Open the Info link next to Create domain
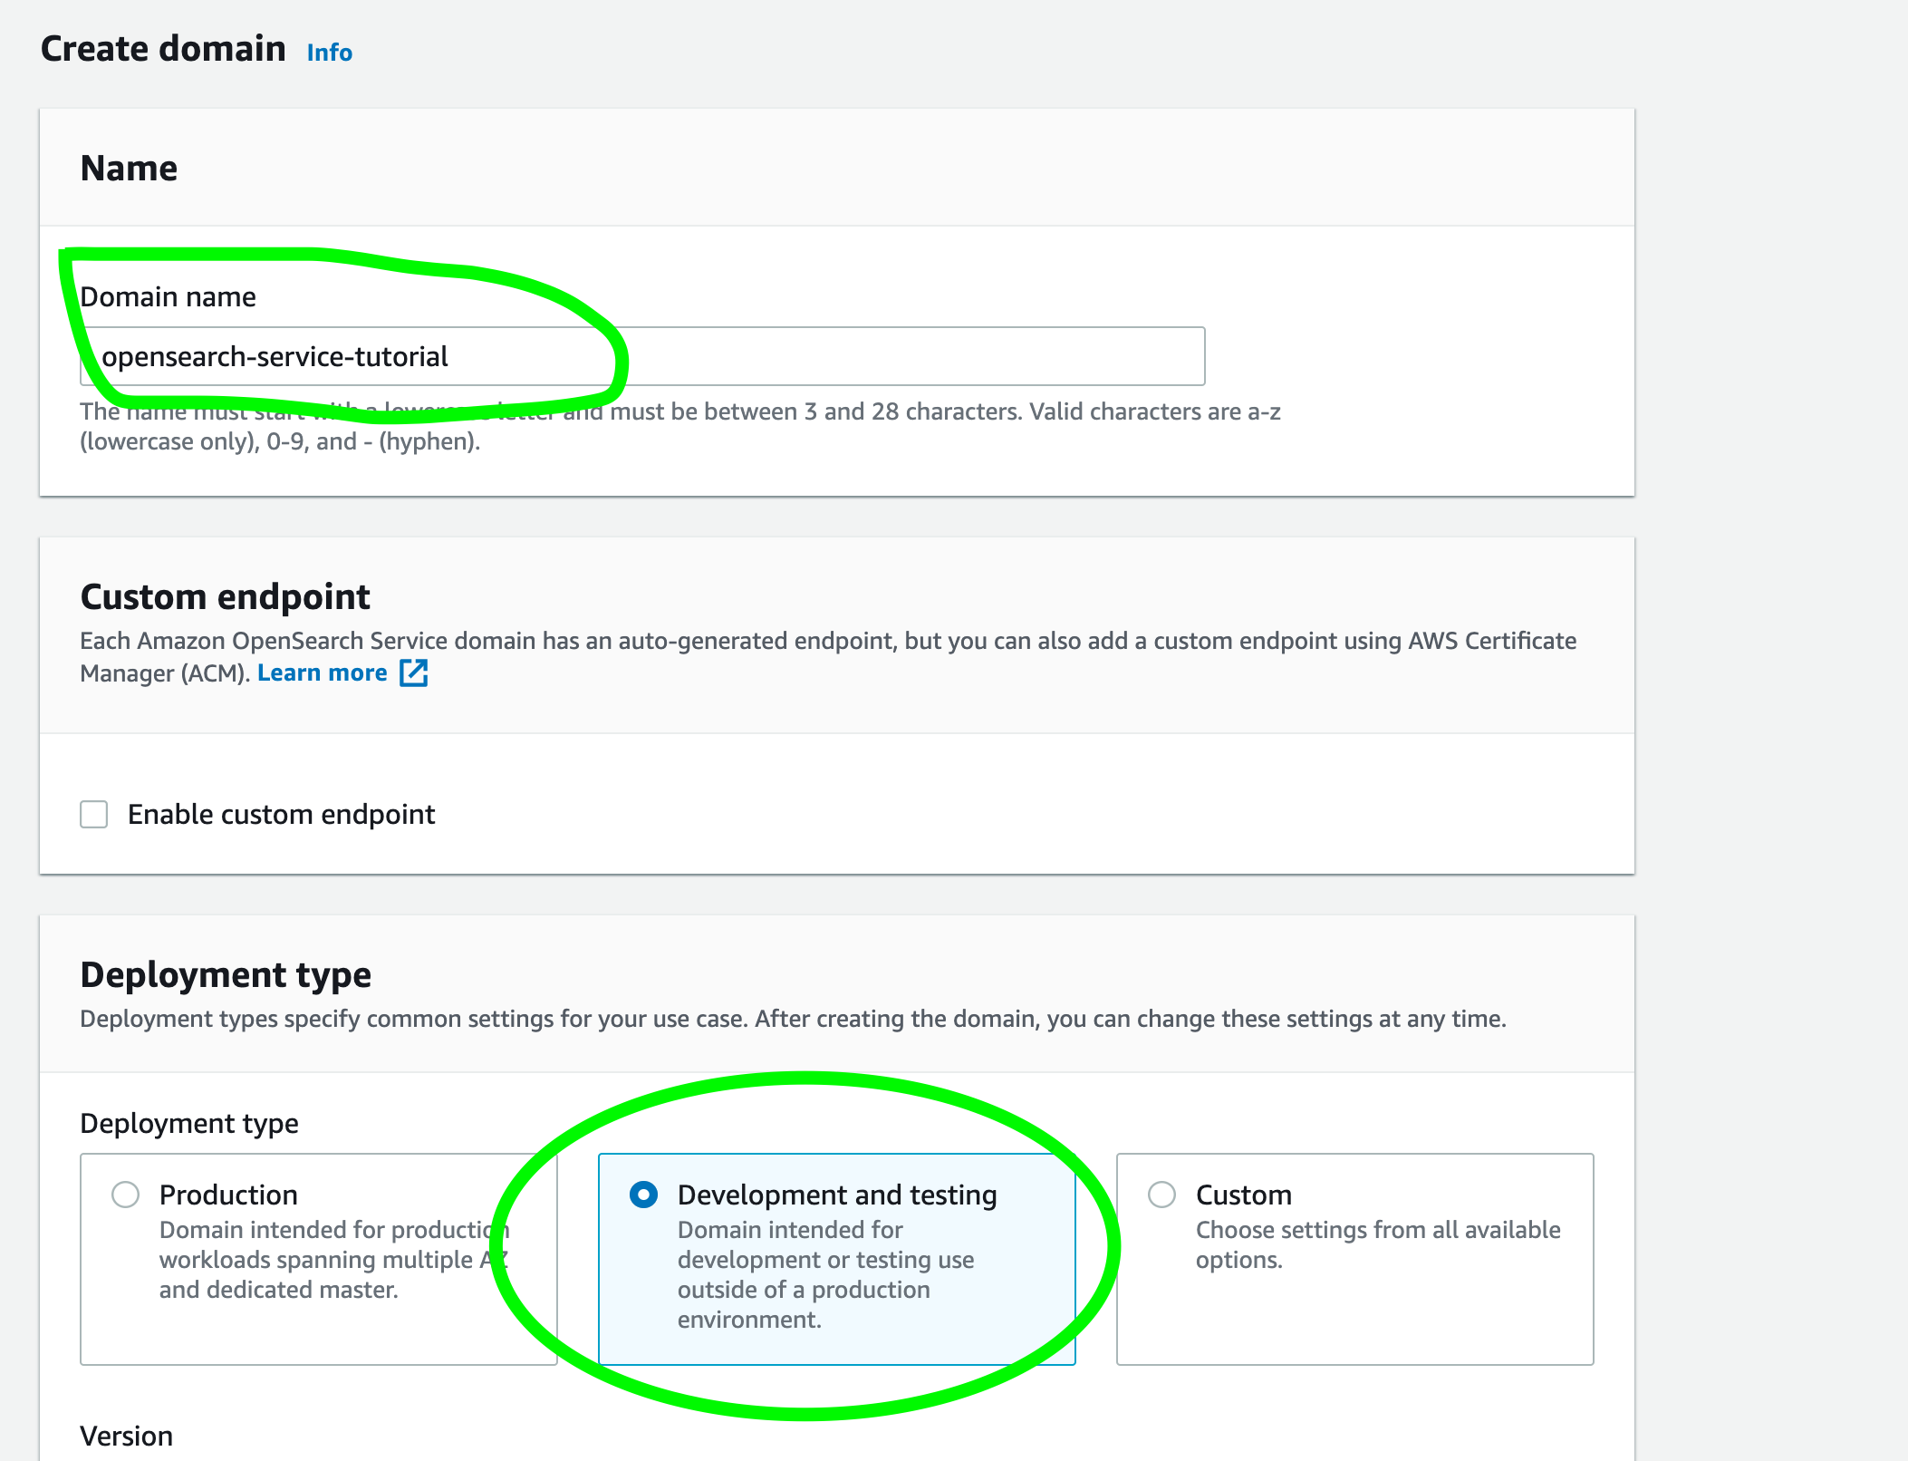 pos(329,53)
